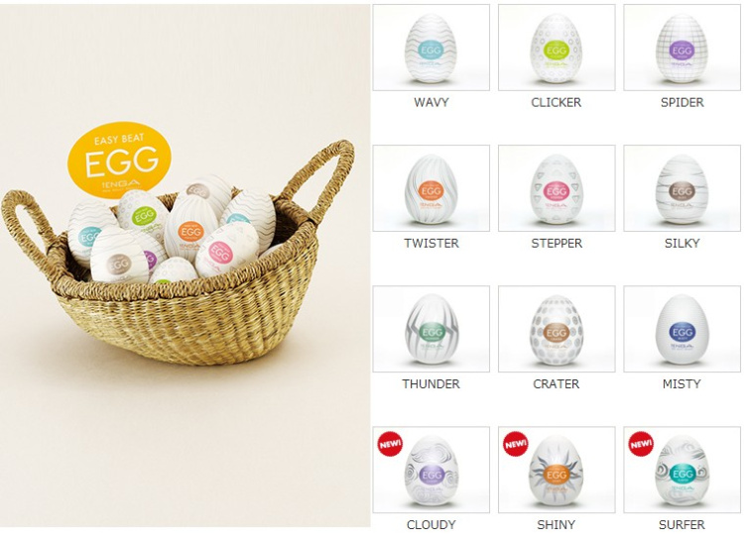Choose the SPIDER egg thumbnail

[x=682, y=48]
